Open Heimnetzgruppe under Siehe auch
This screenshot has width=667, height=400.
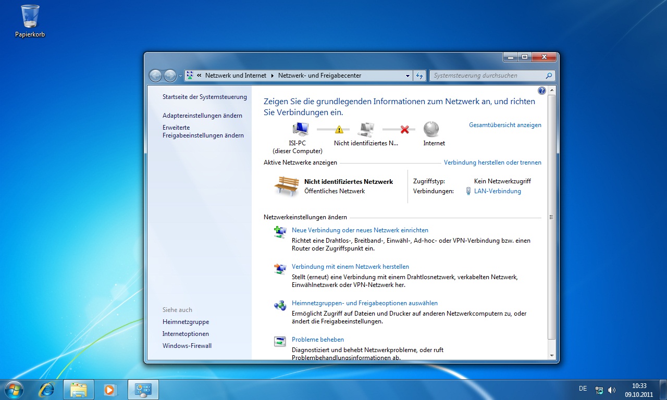point(186,322)
